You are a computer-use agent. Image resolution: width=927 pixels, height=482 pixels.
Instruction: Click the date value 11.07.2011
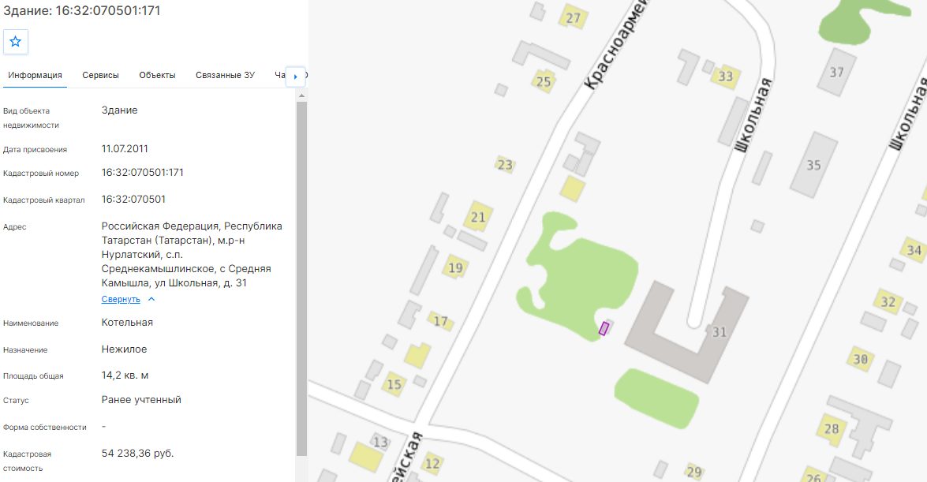tap(125, 149)
